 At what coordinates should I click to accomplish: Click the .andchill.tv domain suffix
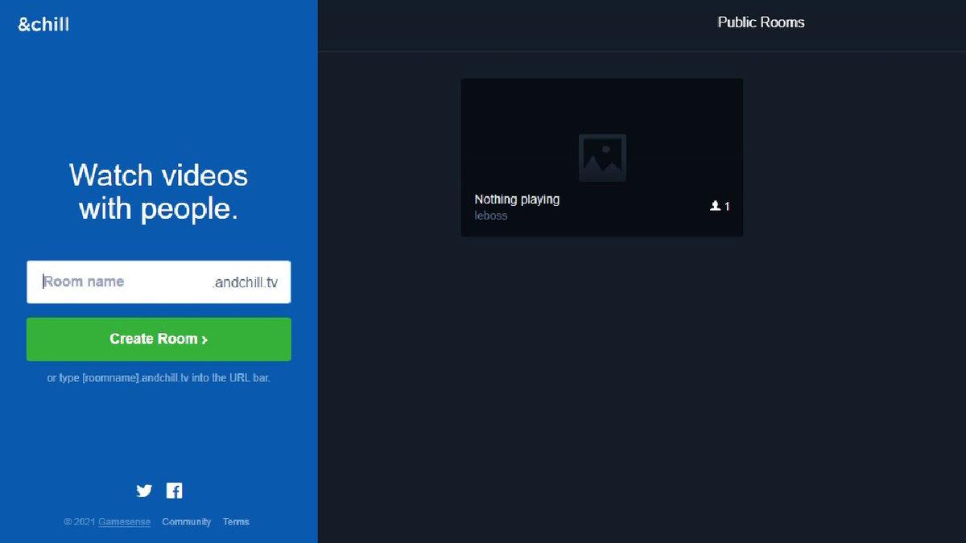coord(246,283)
